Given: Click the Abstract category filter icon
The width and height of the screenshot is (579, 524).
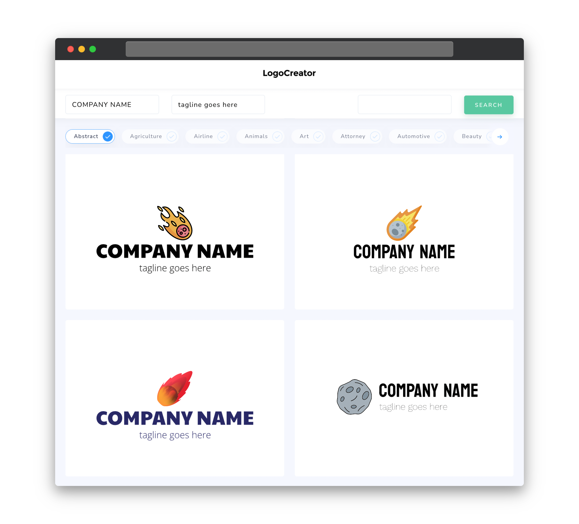Looking at the screenshot, I should (108, 136).
